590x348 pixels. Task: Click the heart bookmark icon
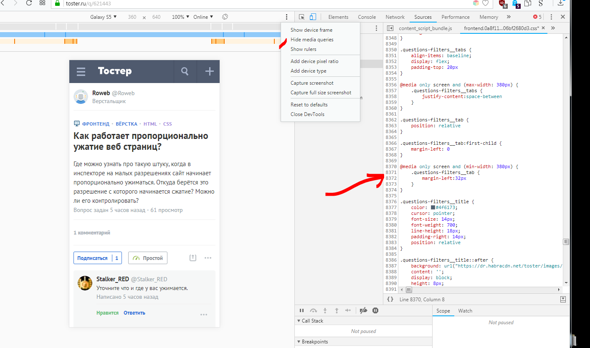(485, 3)
